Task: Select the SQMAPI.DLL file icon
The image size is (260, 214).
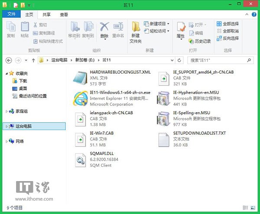Action: point(80,159)
